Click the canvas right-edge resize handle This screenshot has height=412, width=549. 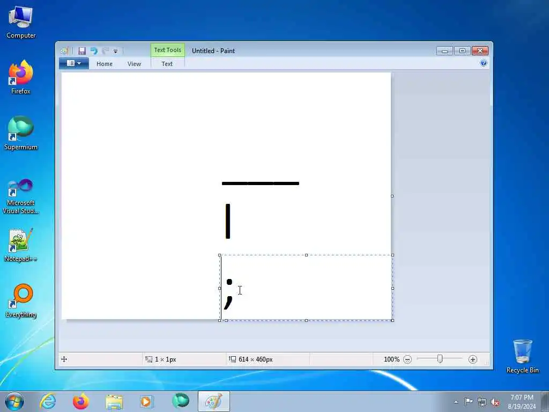point(392,196)
